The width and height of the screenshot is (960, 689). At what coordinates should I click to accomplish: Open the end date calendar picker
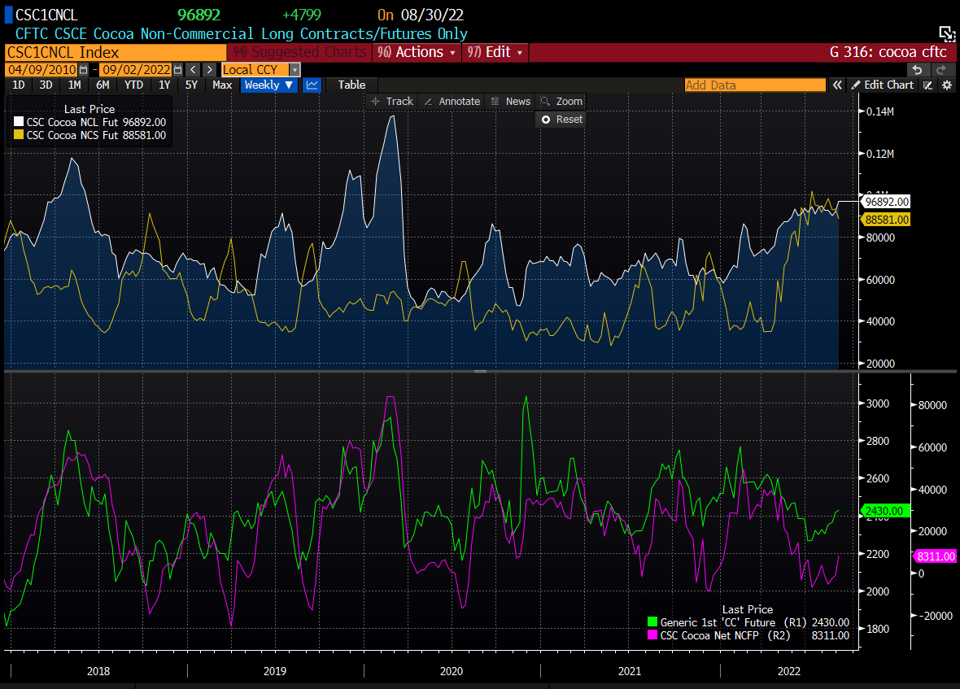click(177, 70)
